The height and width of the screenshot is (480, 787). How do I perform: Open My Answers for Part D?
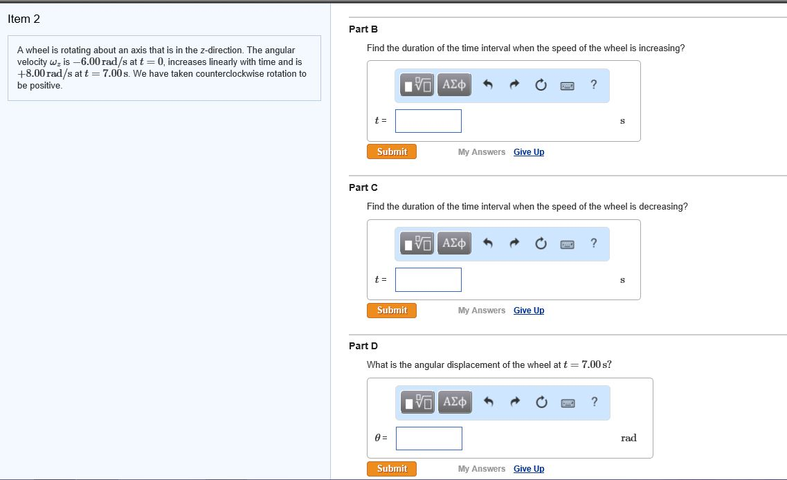pyautogui.click(x=481, y=469)
